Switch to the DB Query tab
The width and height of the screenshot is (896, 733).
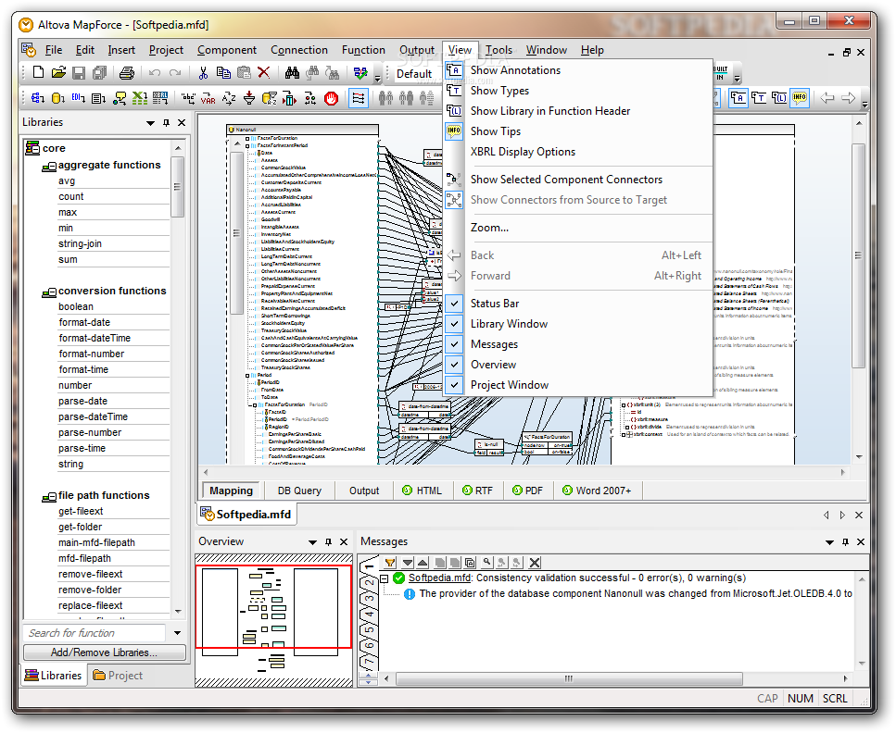(299, 491)
